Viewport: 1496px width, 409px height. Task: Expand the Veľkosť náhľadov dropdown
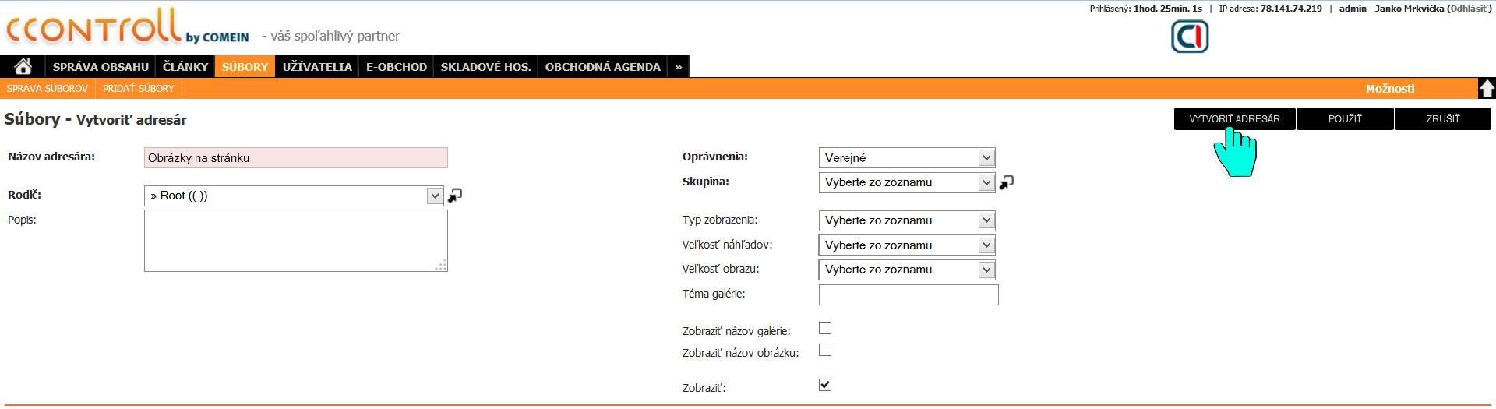click(x=907, y=245)
